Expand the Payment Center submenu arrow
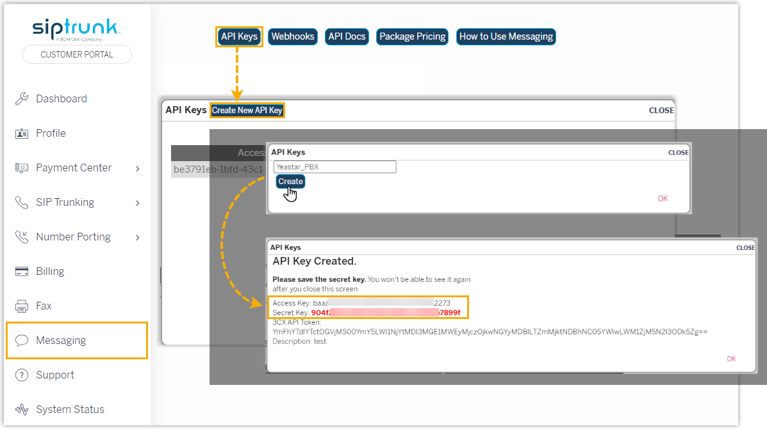Screen dimensions: 767x429 pos(138,168)
